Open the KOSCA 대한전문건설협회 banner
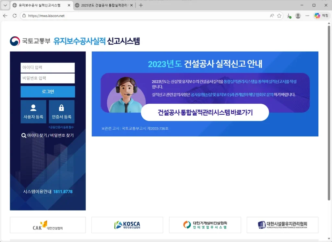The image size is (332, 242). tap(127, 225)
